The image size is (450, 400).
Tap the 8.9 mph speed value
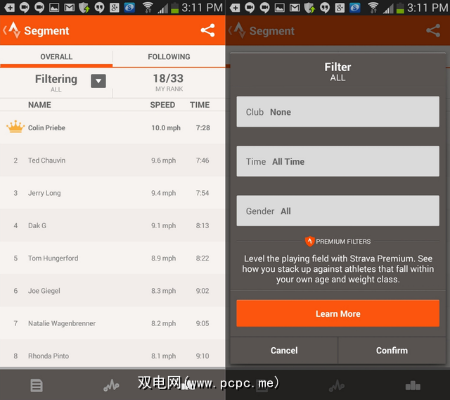click(163, 258)
